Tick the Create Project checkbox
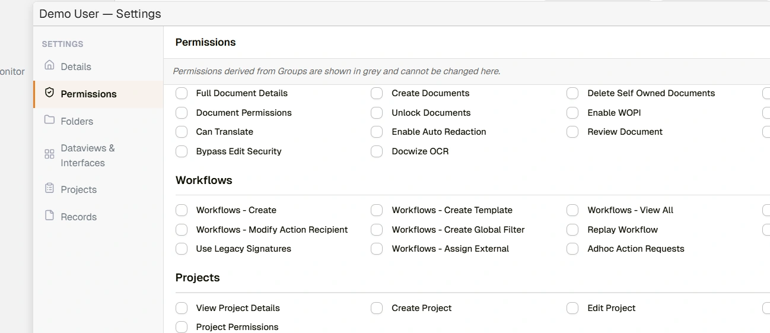This screenshot has height=333, width=770. (377, 308)
